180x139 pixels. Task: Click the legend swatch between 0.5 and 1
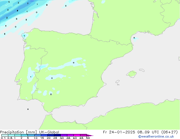click(x=11, y=135)
